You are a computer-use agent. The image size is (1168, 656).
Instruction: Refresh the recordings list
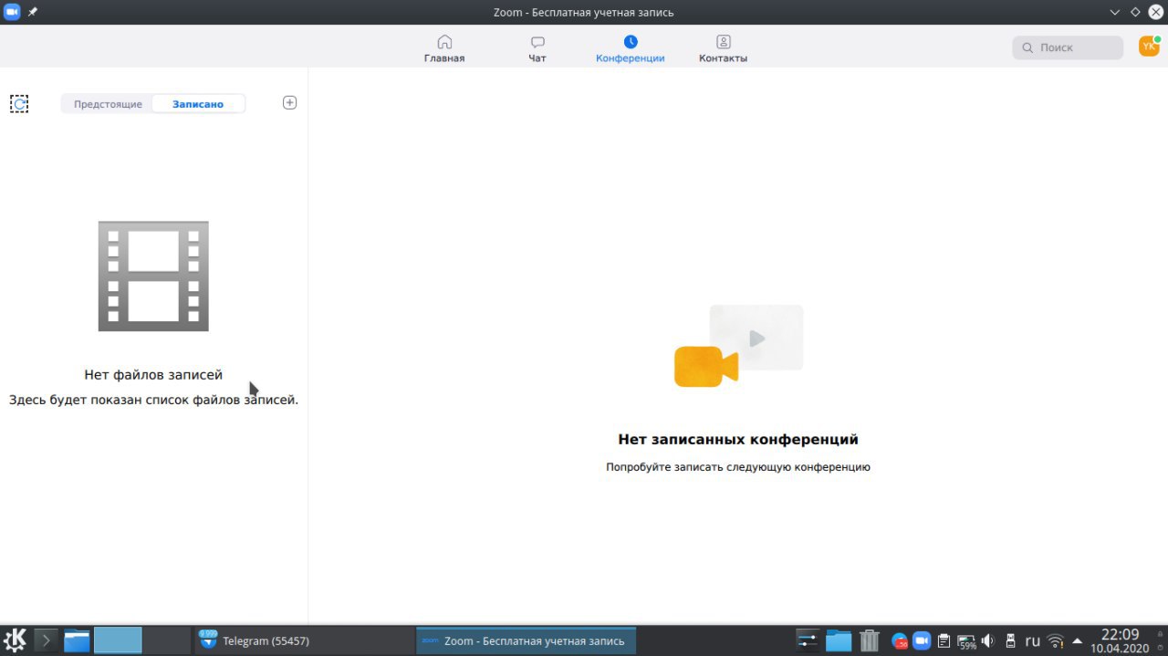point(19,104)
